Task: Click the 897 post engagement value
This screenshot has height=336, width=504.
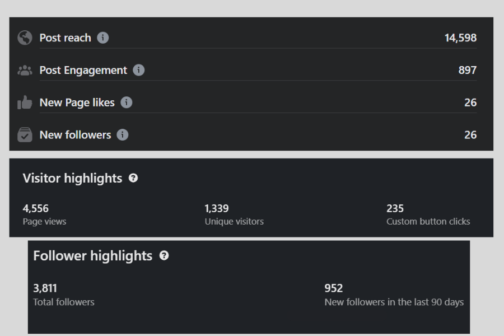Action: click(467, 71)
